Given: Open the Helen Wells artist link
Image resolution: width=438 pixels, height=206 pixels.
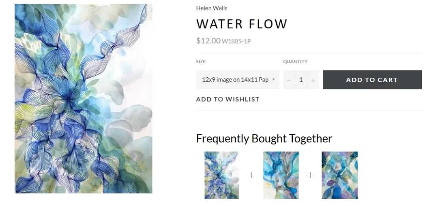Looking at the screenshot, I should point(212,8).
